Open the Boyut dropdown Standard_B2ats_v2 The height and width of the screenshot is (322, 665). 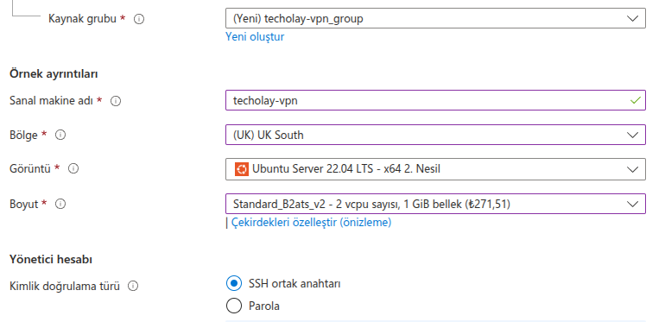(x=435, y=204)
